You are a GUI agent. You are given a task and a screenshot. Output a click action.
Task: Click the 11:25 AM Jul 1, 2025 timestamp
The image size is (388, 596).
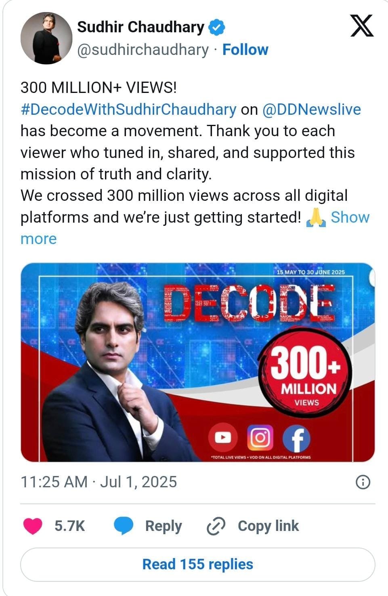click(x=99, y=482)
